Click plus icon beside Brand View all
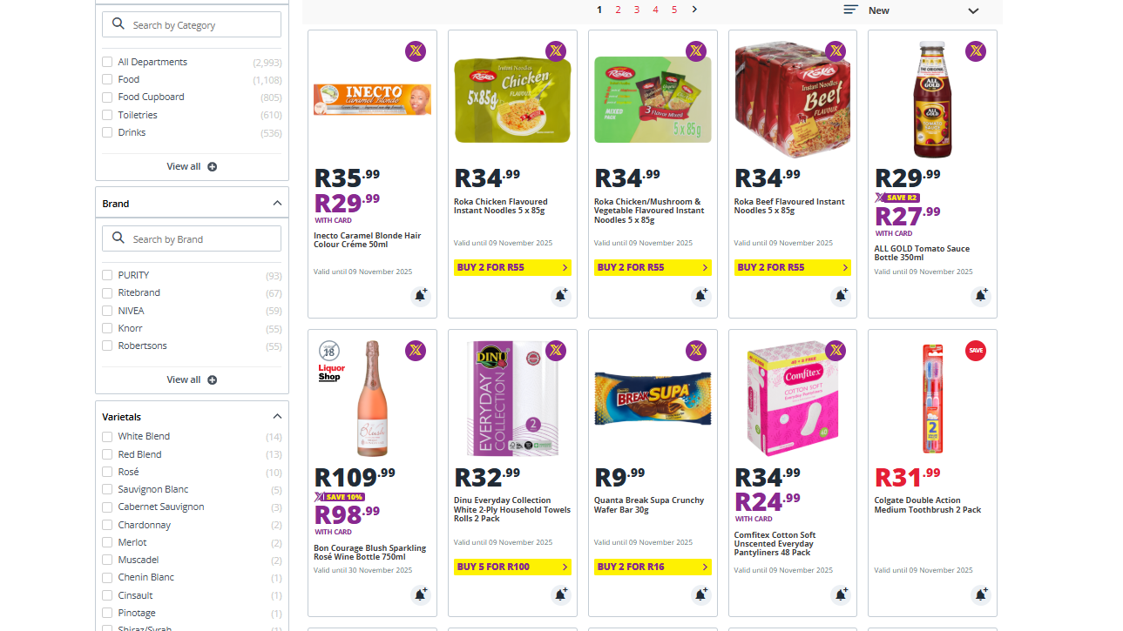The width and height of the screenshot is (1123, 631). [213, 380]
